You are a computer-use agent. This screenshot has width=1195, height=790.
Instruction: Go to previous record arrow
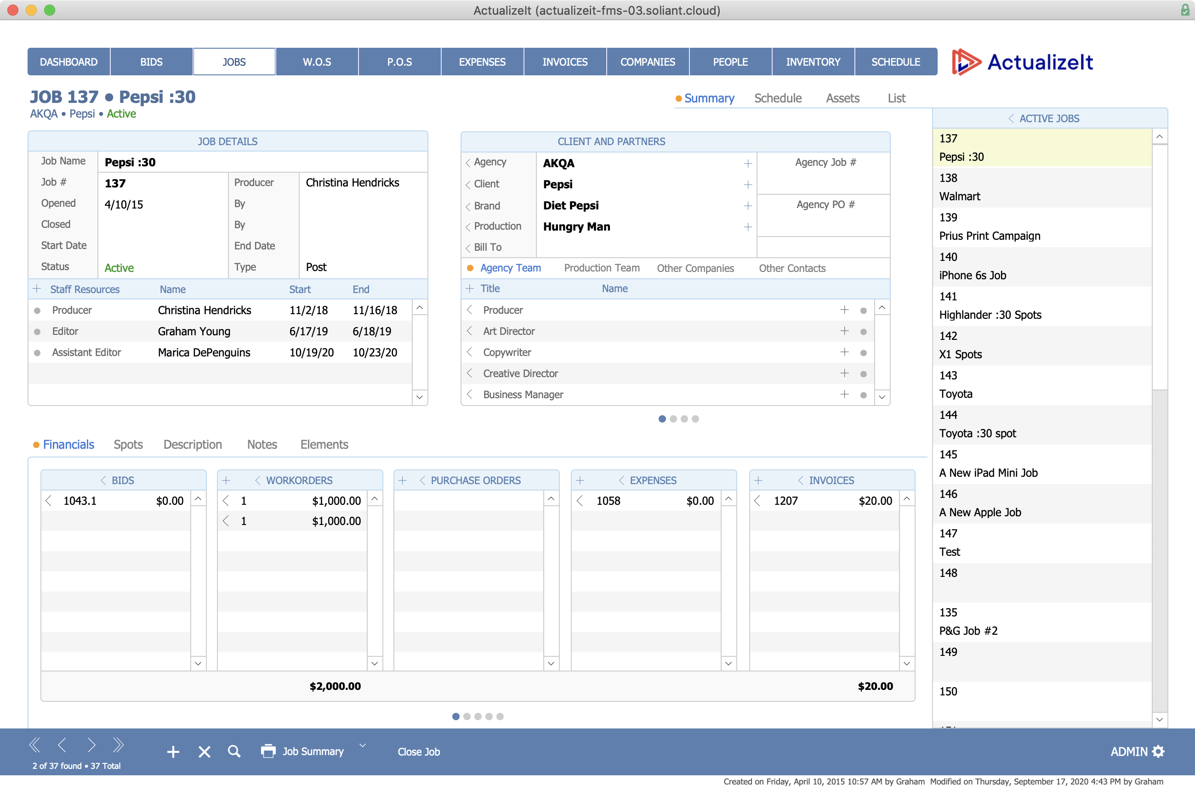(x=62, y=744)
